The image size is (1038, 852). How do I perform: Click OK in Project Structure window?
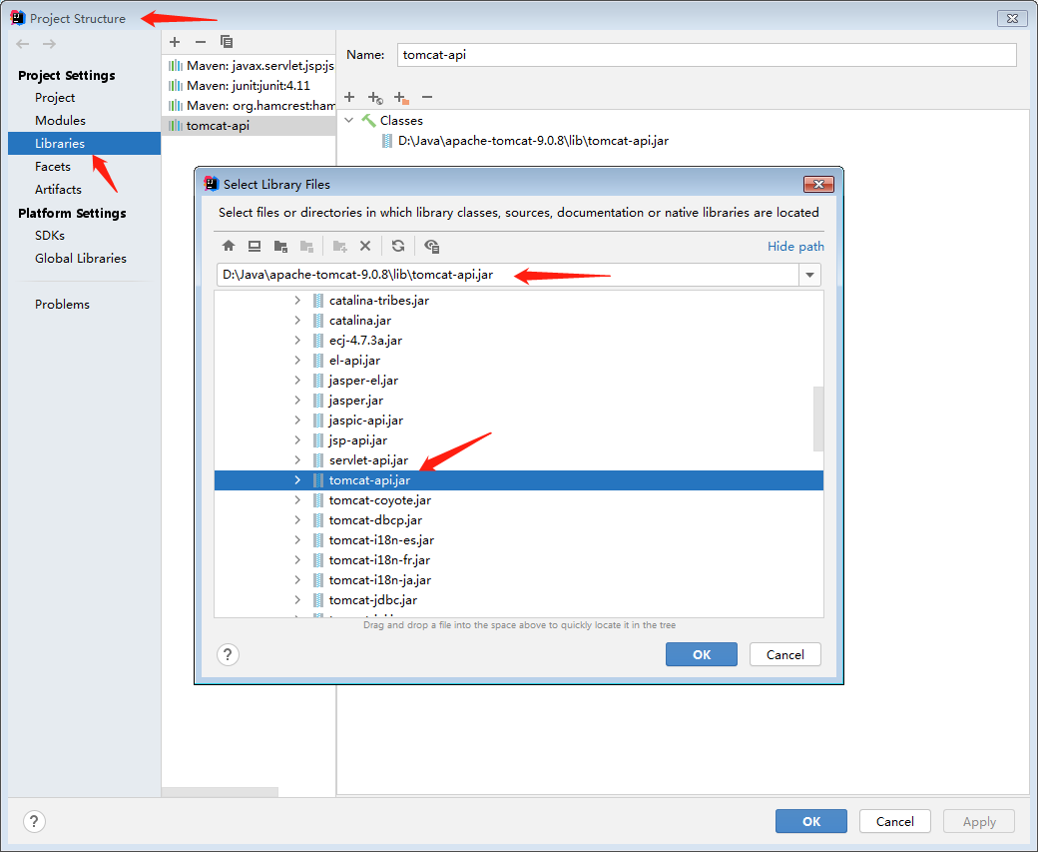[810, 821]
